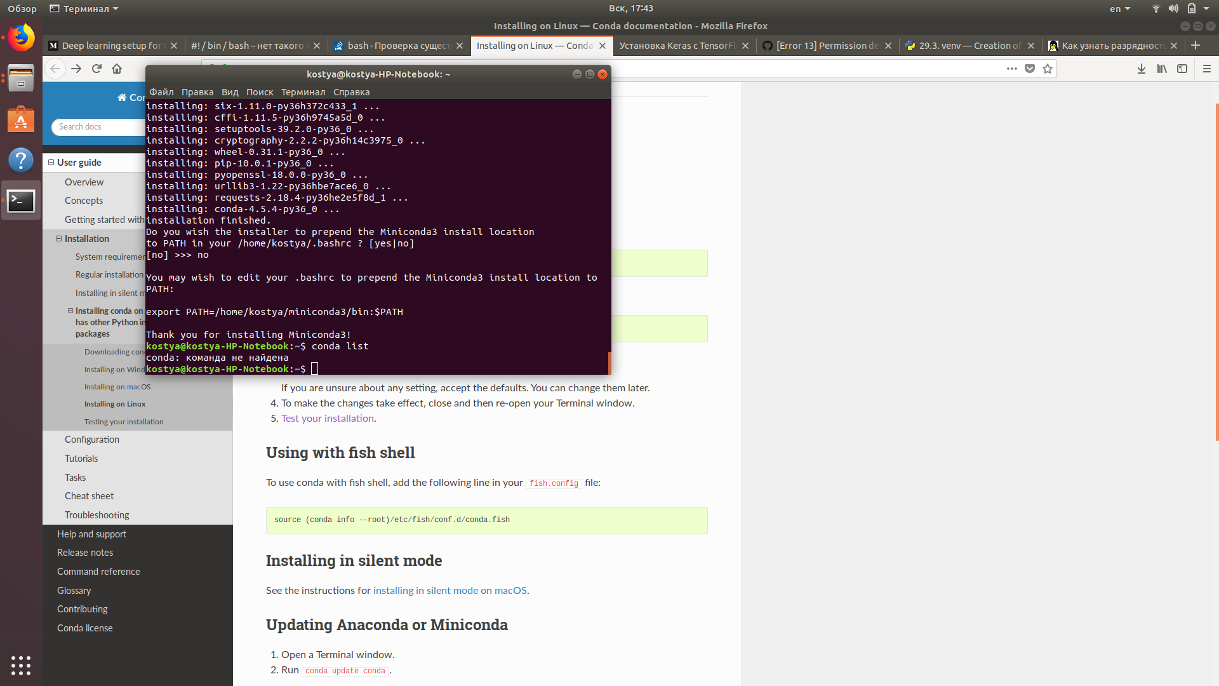The image size is (1219, 686).
Task: Open Configuration sidebar entry
Action: coord(92,439)
